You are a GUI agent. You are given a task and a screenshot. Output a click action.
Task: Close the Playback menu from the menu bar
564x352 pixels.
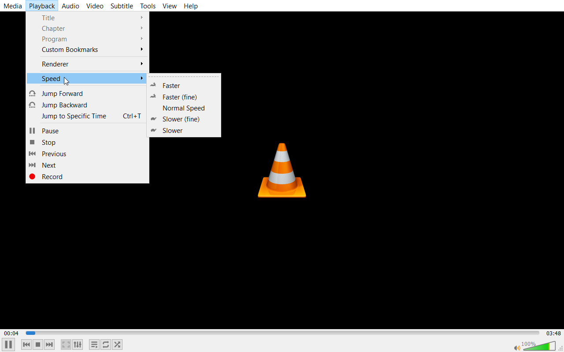point(42,6)
